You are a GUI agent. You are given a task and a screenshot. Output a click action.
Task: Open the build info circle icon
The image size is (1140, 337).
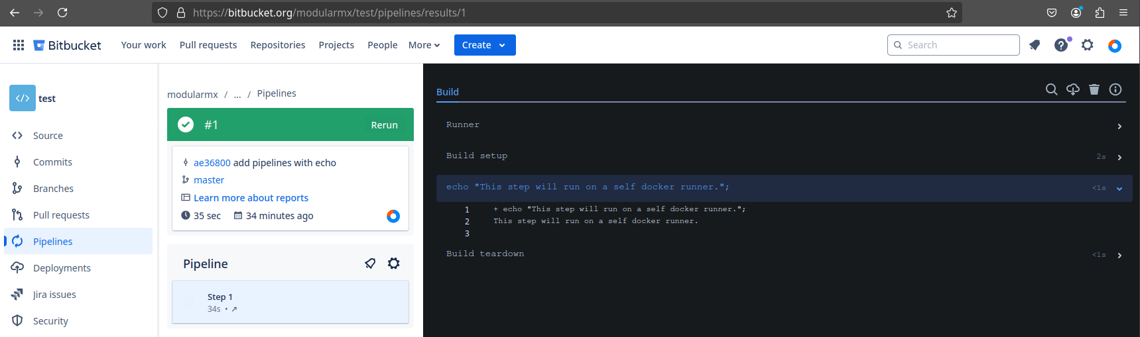click(1115, 89)
